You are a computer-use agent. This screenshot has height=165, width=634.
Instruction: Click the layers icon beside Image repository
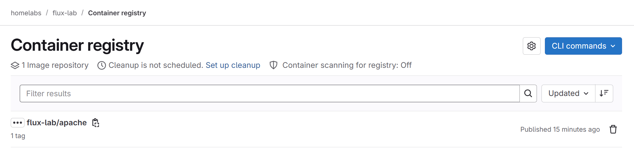coord(15,65)
